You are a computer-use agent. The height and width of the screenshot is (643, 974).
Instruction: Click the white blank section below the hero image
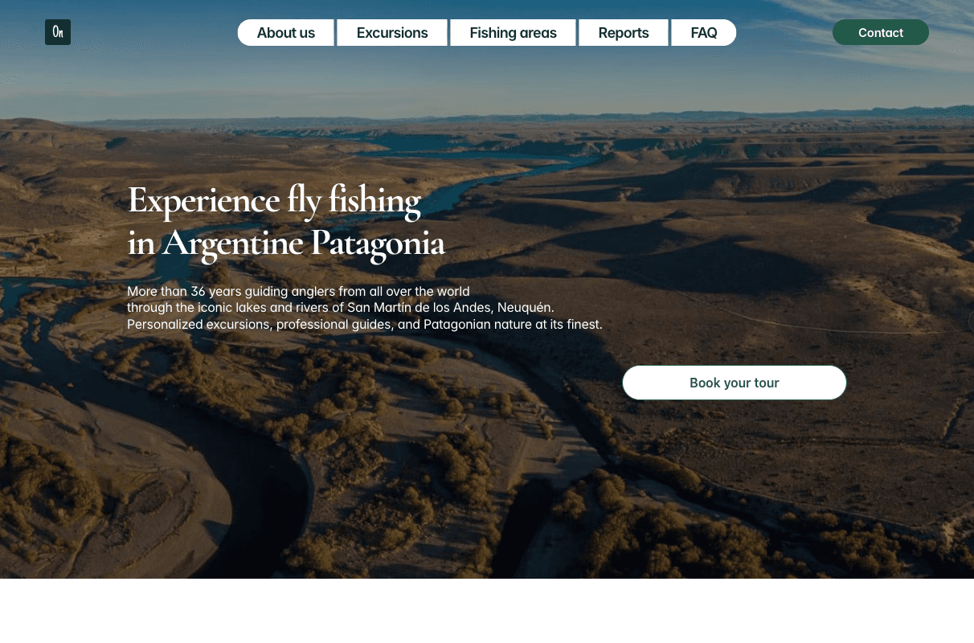487,611
